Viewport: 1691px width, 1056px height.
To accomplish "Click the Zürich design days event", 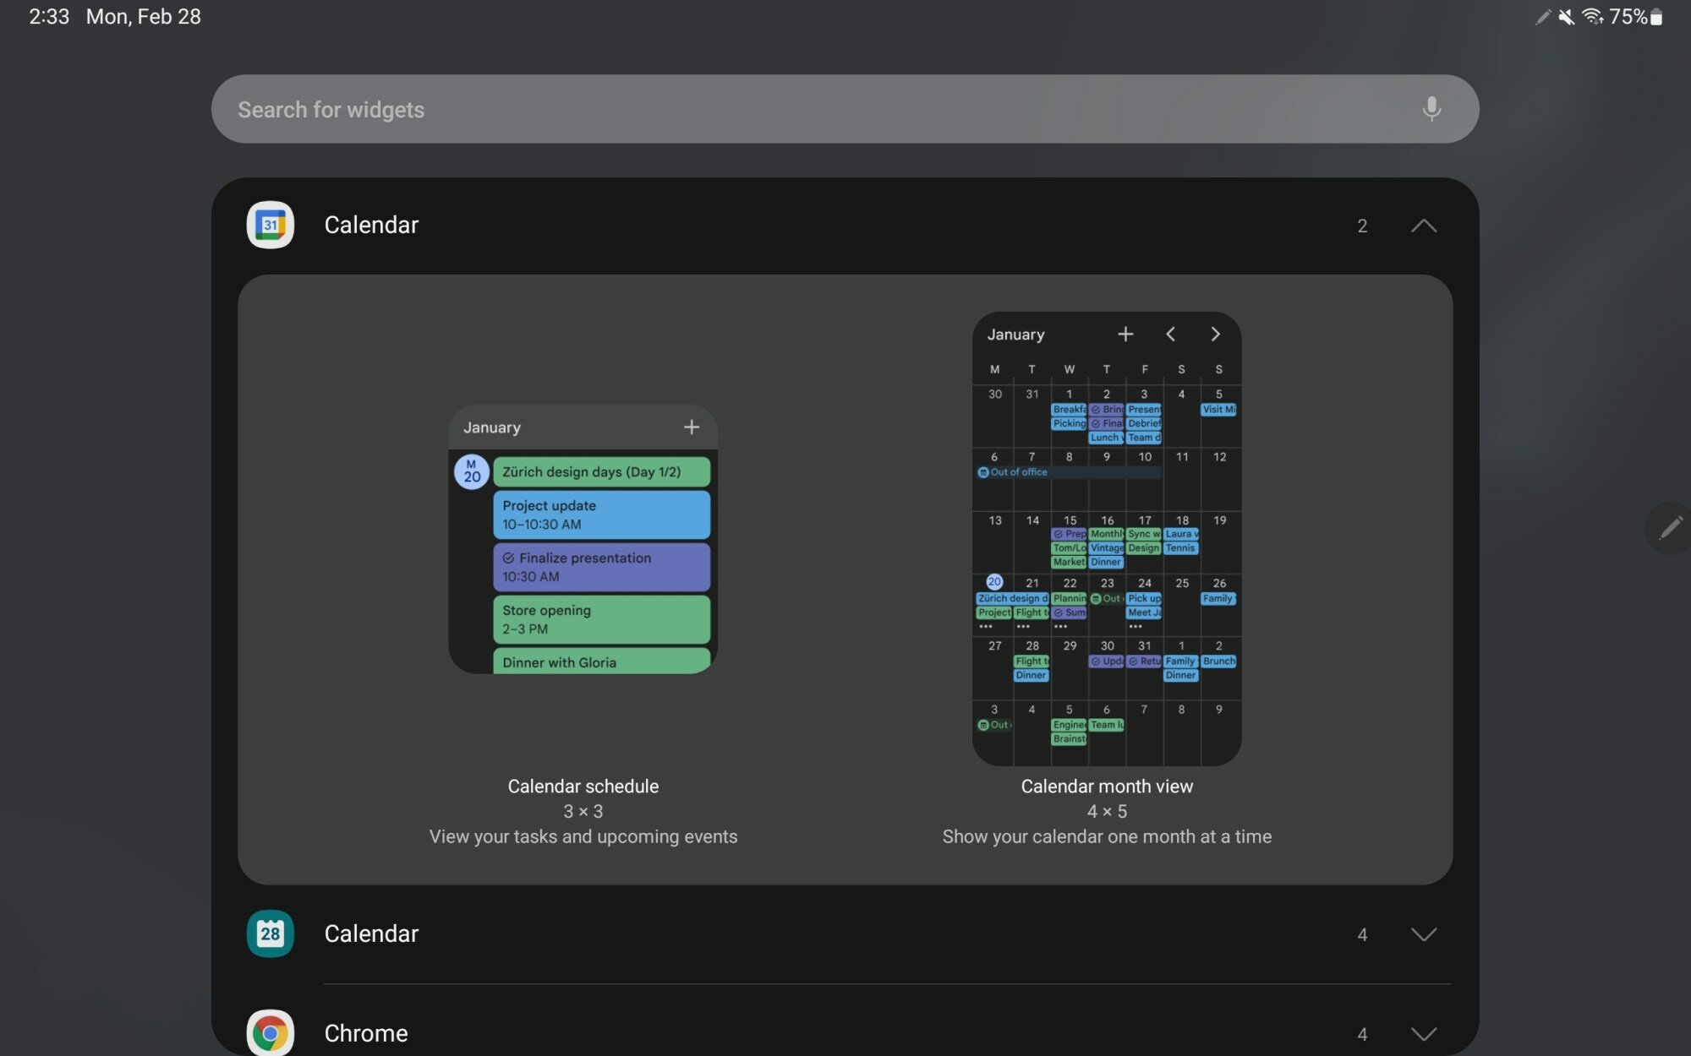I will 601,471.
